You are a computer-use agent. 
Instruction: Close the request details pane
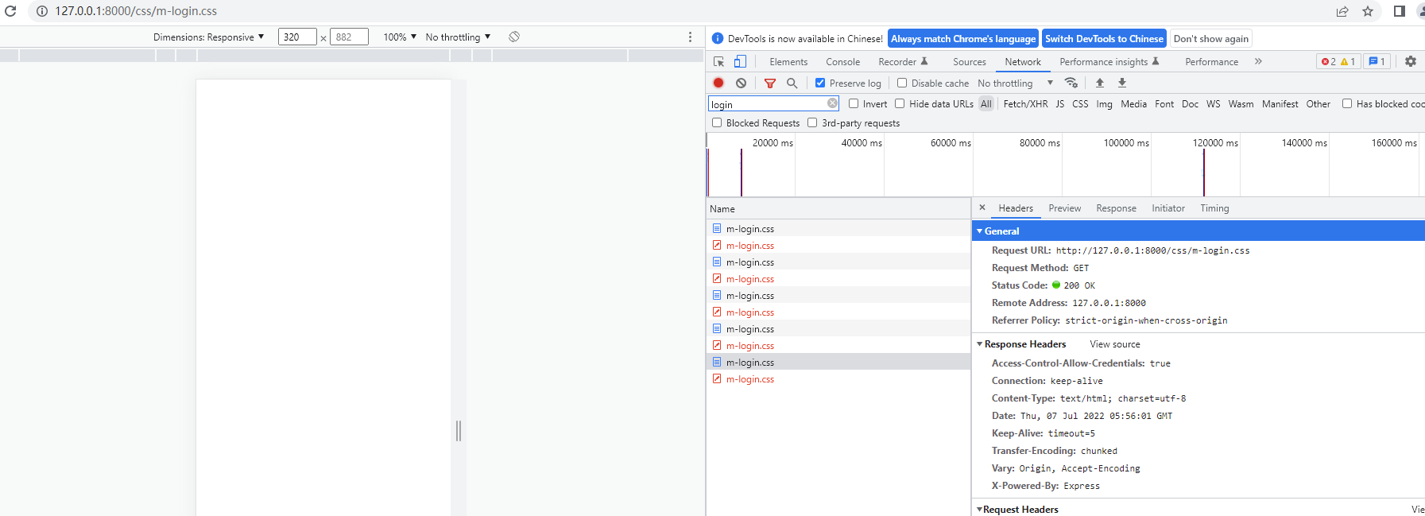[982, 208]
